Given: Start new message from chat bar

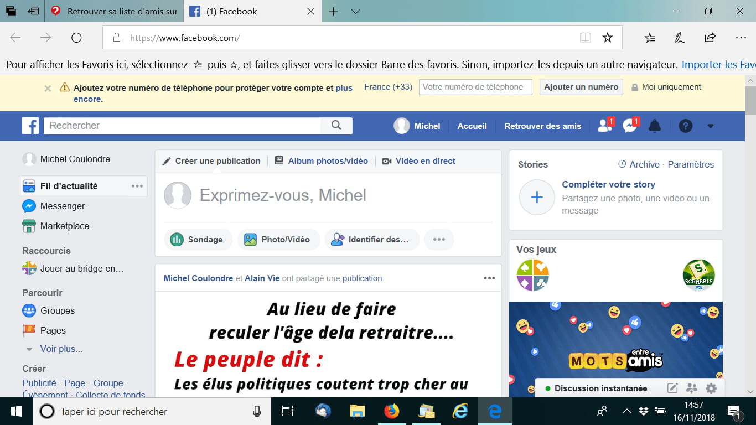Looking at the screenshot, I should pos(672,388).
